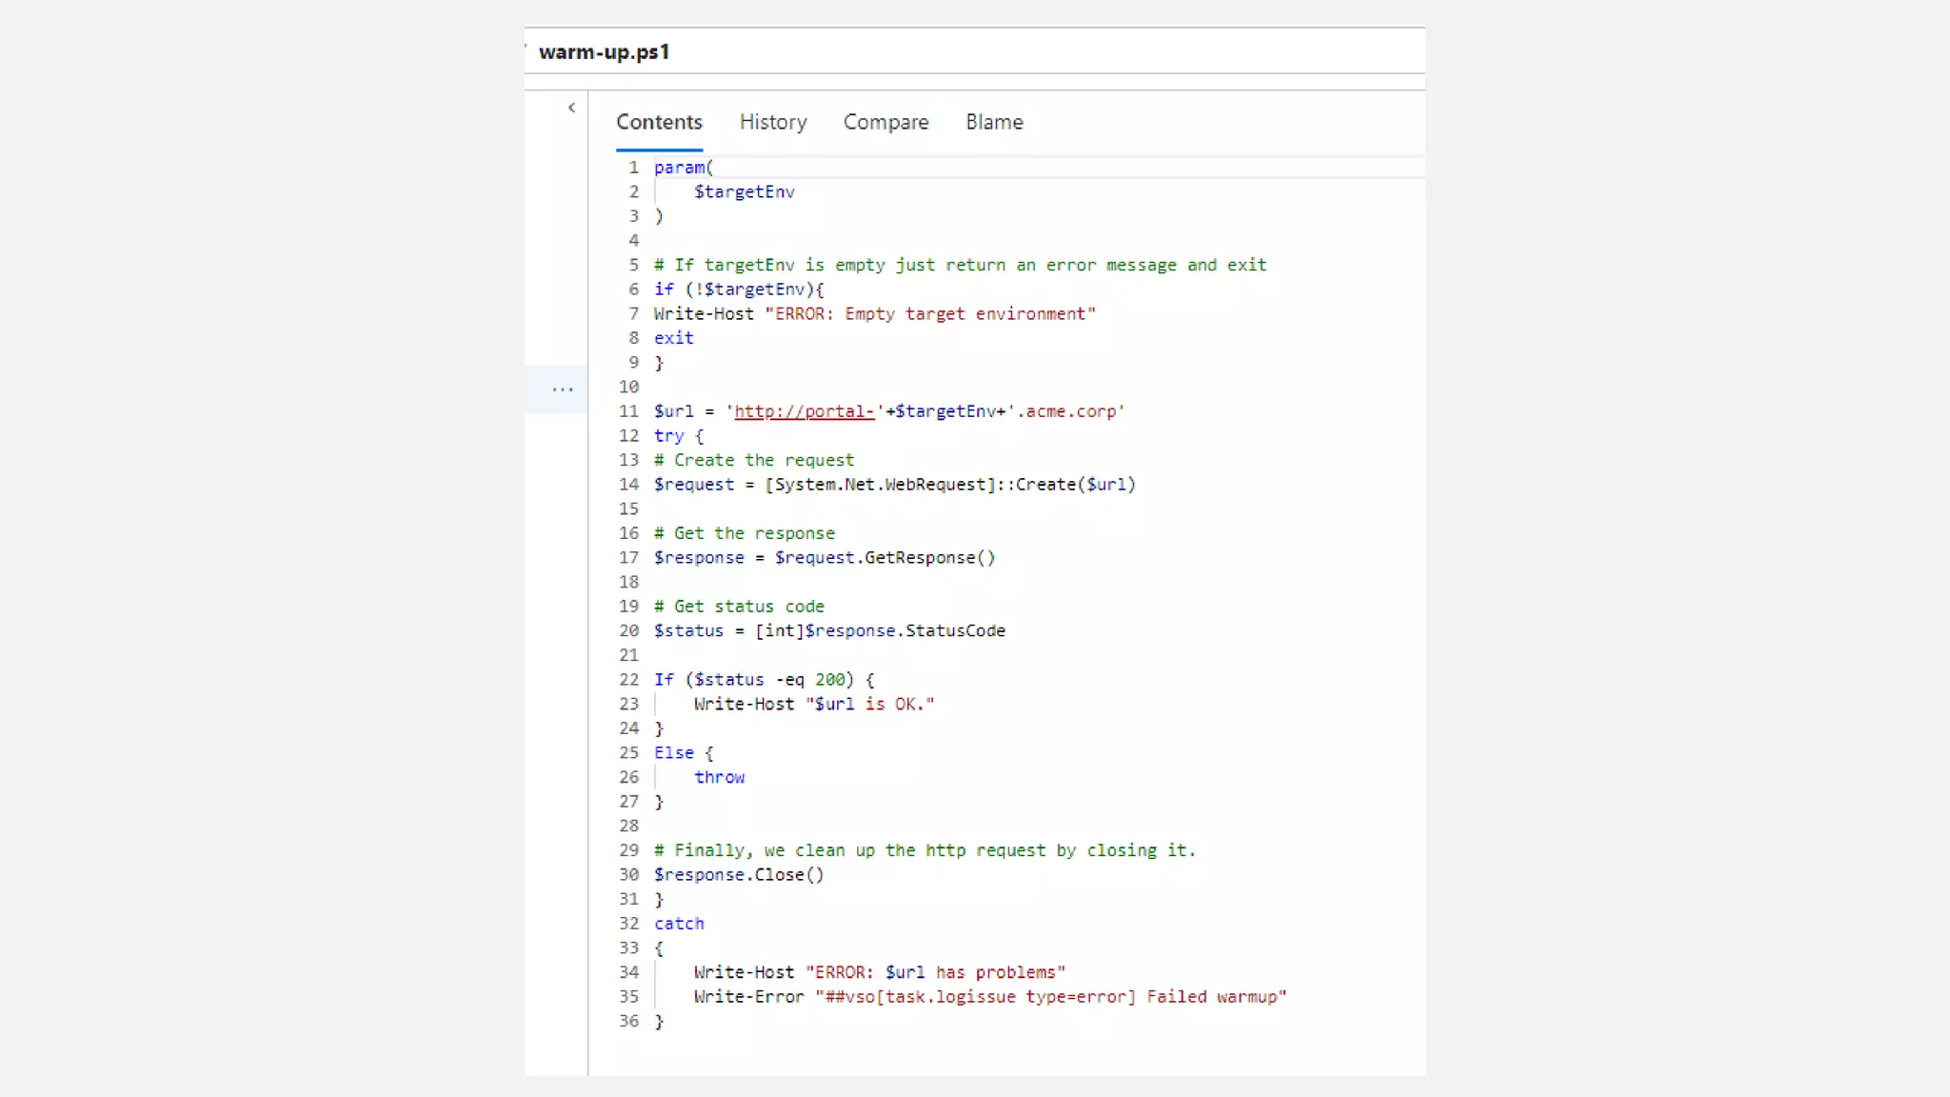Image resolution: width=1950 pixels, height=1097 pixels.
Task: Select line number 1 in the gutter
Action: 633,168
